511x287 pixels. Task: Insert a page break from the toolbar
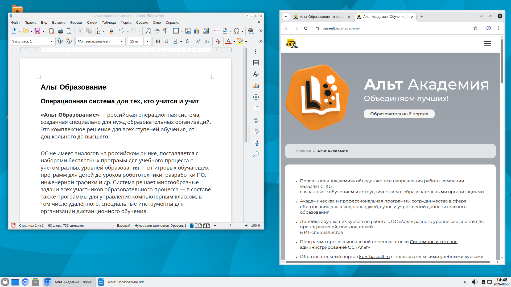[217, 31]
